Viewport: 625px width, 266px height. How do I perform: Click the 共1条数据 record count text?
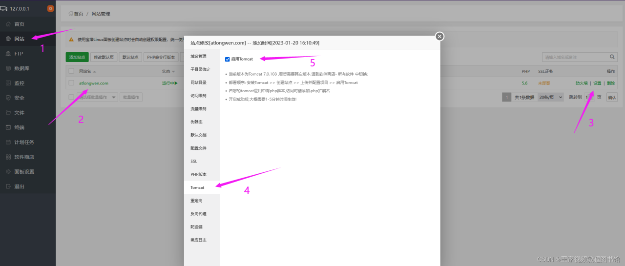(524, 97)
